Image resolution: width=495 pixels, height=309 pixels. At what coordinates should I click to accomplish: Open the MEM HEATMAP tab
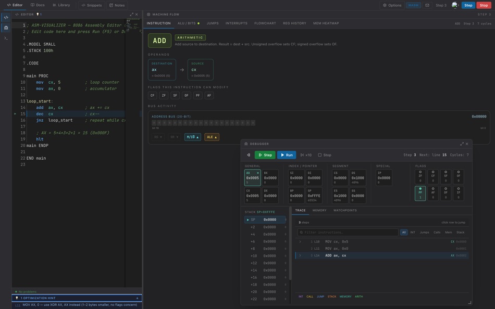point(326,23)
